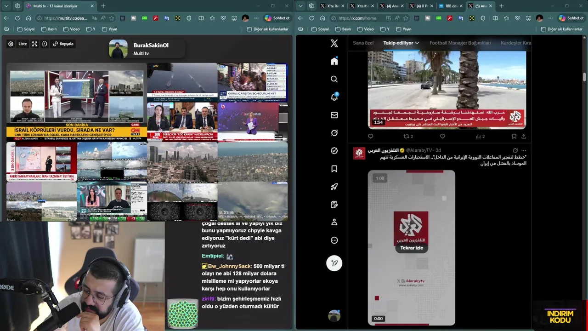Screen dimensions: 588x331
Task: Open new tab in x.com window
Action: pyautogui.click(x=501, y=6)
